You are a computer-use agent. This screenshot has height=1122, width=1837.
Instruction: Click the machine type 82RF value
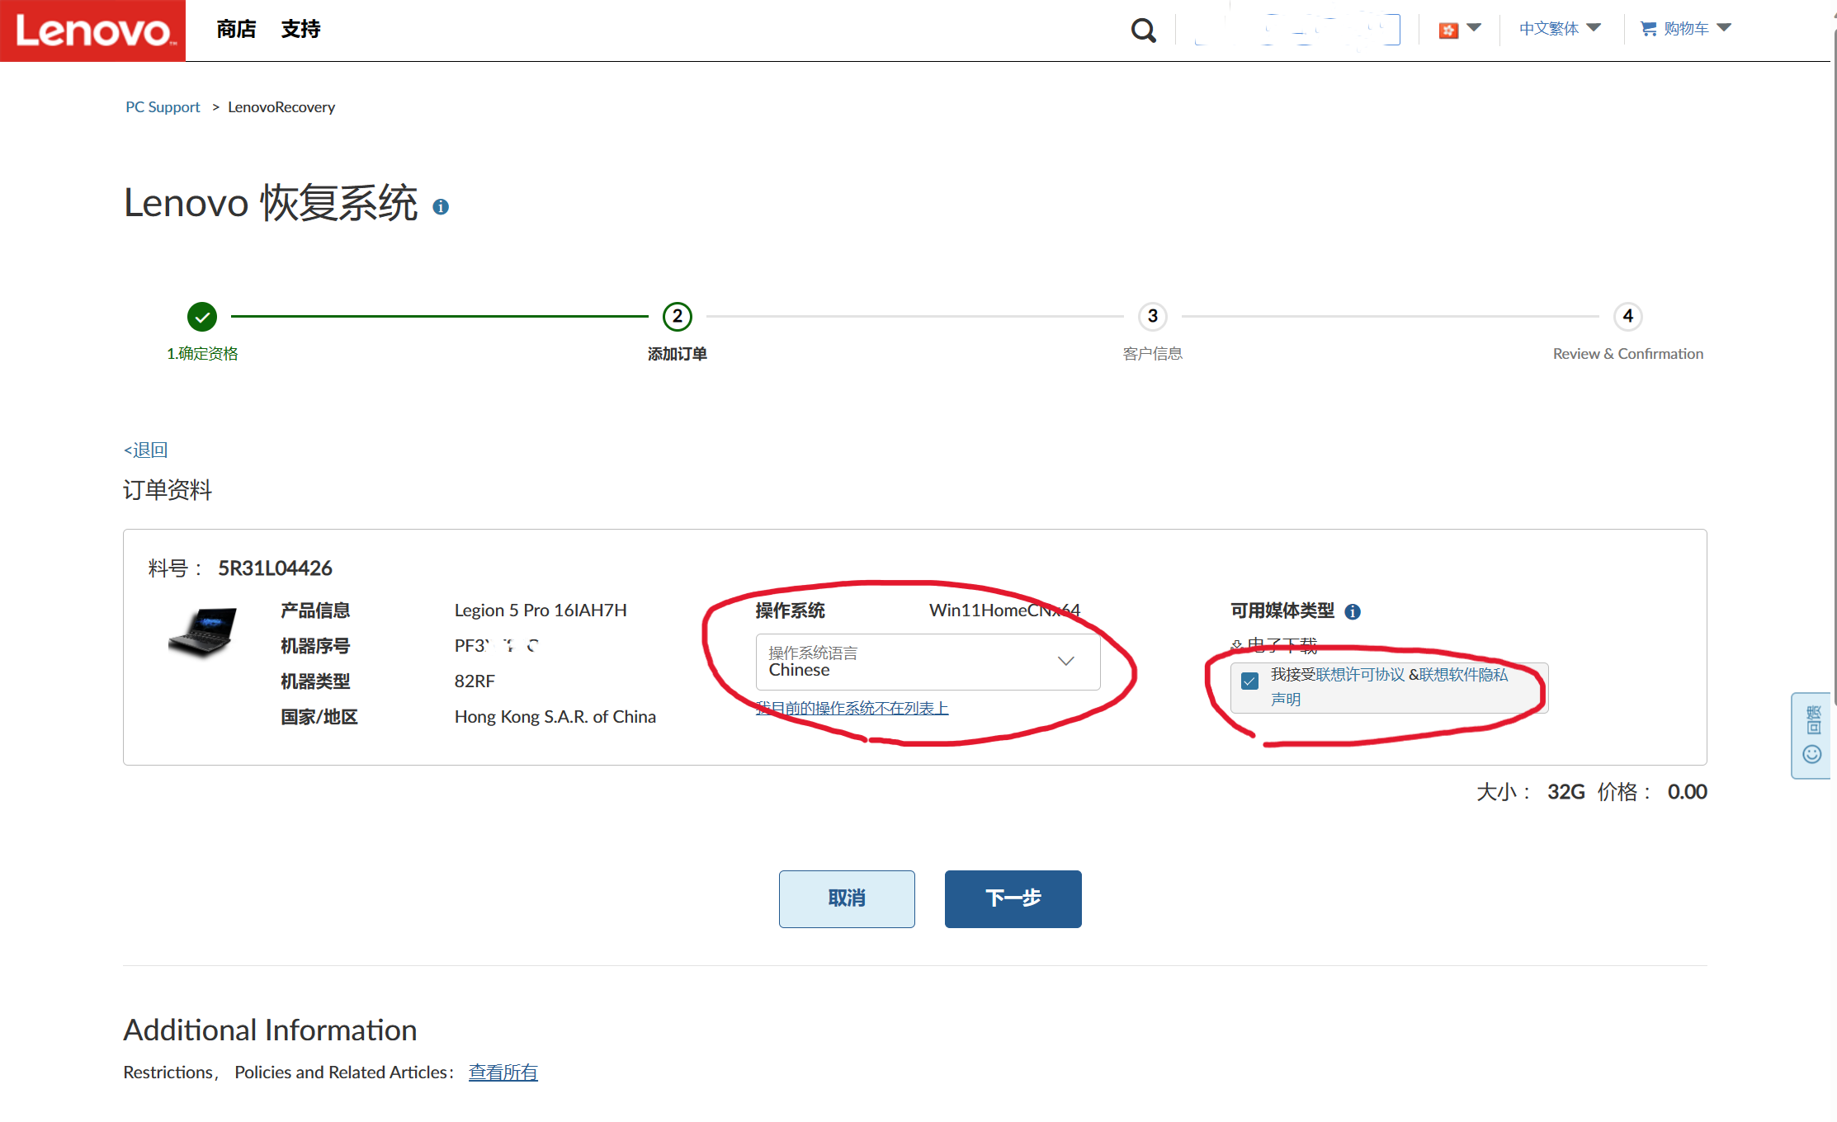click(x=475, y=681)
